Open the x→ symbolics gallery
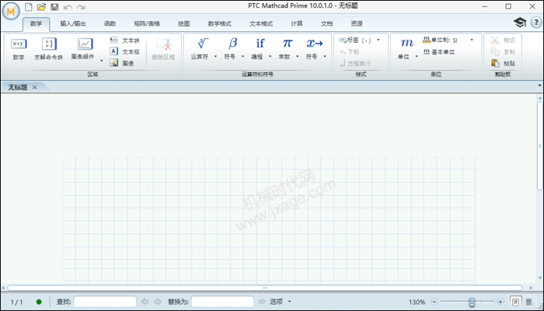The image size is (544, 311). pos(312,49)
